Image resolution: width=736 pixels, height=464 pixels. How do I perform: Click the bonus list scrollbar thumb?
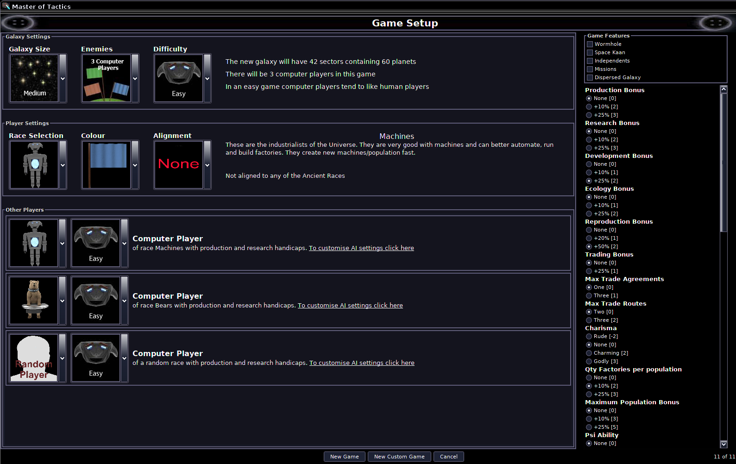724,163
